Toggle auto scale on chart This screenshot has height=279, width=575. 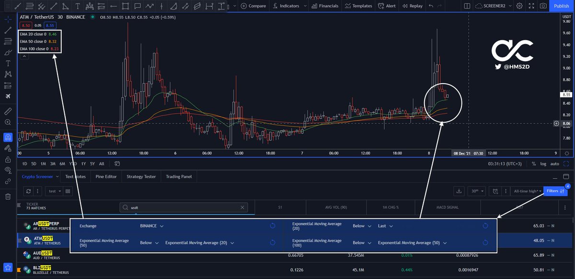pyautogui.click(x=554, y=164)
